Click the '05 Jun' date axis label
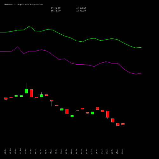This screenshot has width=159, height=159. (51, 151)
